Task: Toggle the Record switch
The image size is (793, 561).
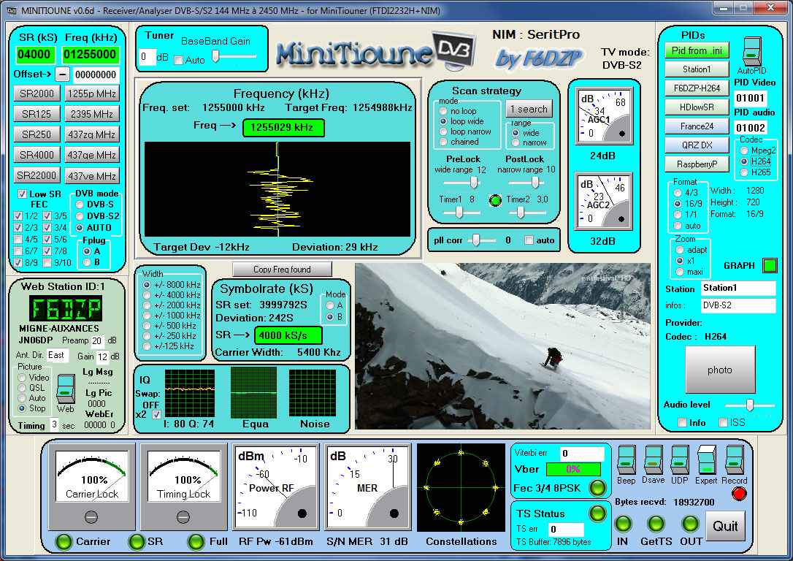Action: tap(734, 459)
